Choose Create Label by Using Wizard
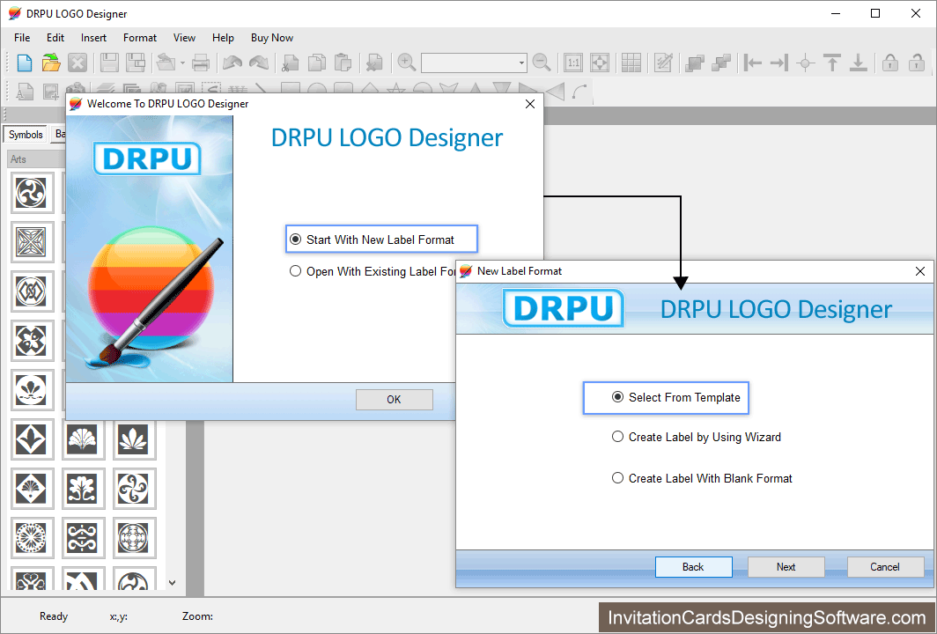 click(x=697, y=437)
